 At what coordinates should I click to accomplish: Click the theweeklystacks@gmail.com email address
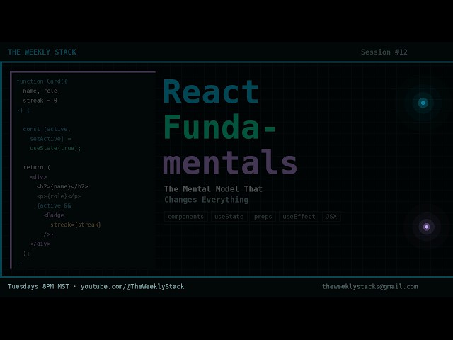(369, 286)
